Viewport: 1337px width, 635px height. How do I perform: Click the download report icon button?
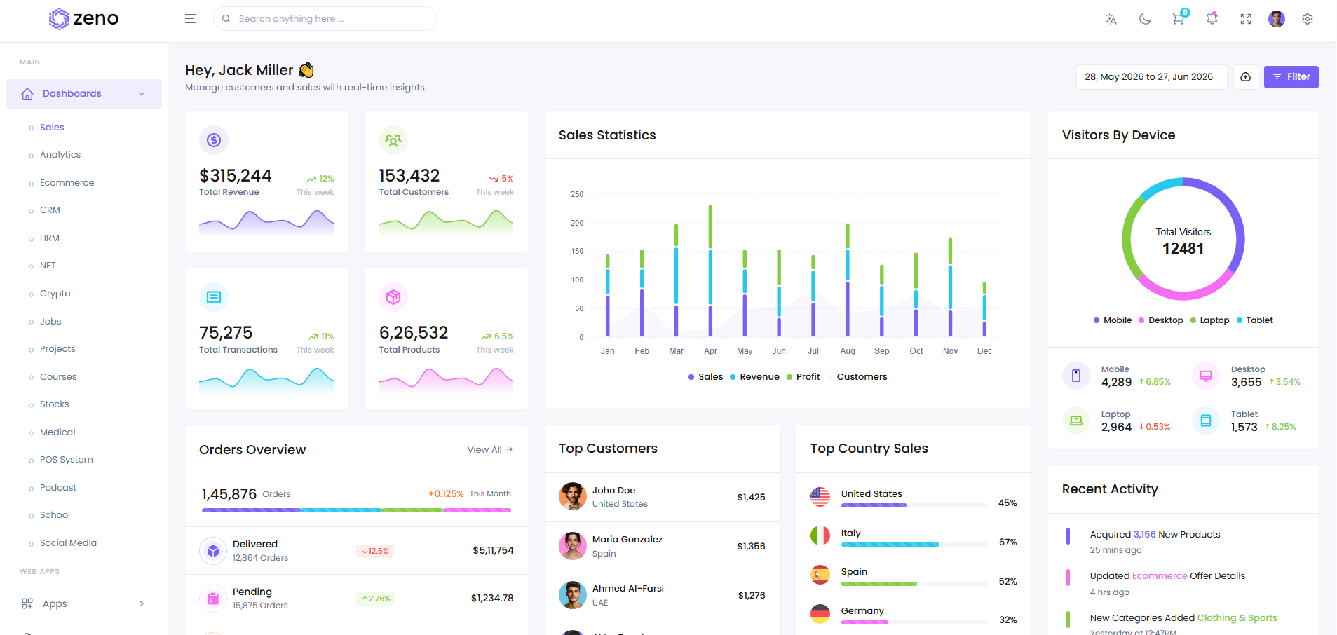[1246, 77]
